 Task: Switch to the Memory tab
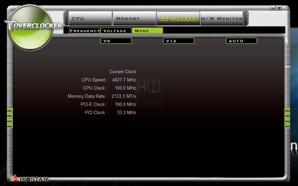[135, 18]
